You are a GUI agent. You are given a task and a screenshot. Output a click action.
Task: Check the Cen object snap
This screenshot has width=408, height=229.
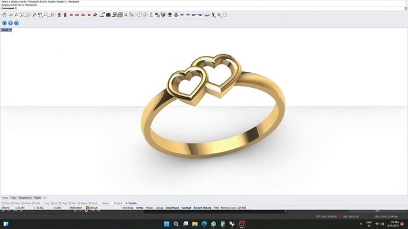click(x=45, y=204)
